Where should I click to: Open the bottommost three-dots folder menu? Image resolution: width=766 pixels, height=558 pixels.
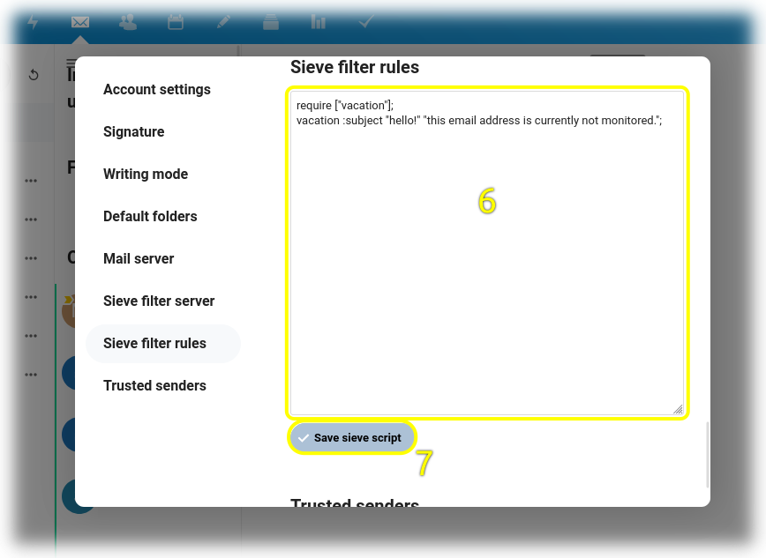tap(31, 375)
